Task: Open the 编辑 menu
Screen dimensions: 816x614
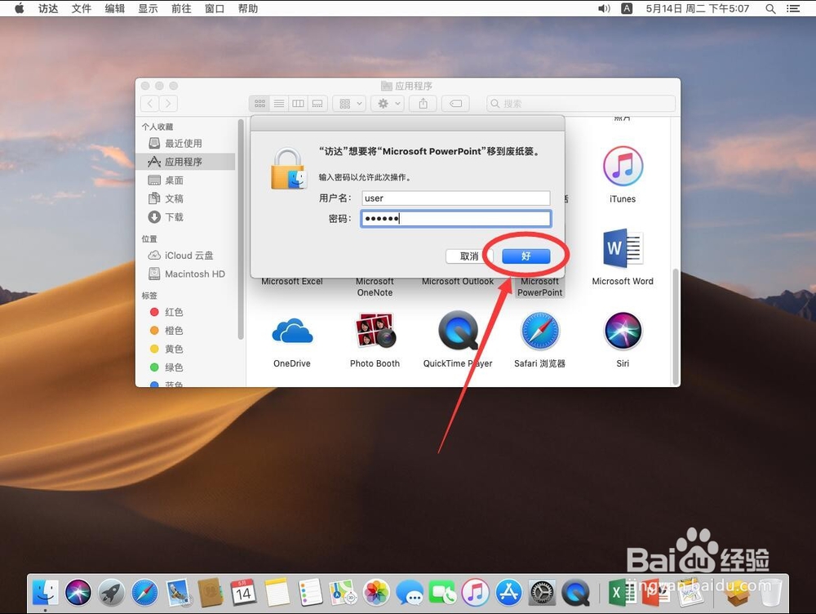Action: pyautogui.click(x=114, y=8)
